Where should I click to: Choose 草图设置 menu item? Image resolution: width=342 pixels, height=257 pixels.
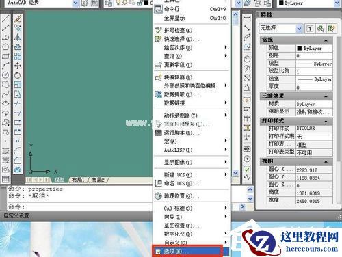[192, 226]
